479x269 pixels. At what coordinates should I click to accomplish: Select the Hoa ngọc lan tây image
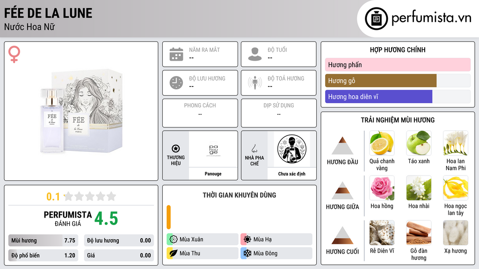point(456,188)
